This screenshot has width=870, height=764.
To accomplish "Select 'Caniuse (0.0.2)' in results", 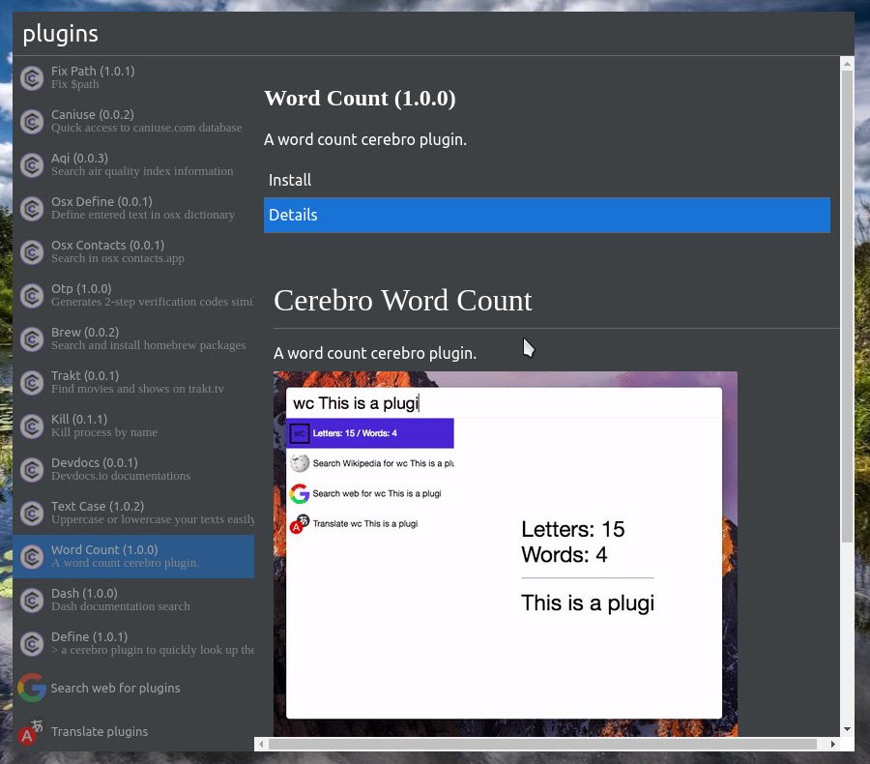I will [133, 122].
